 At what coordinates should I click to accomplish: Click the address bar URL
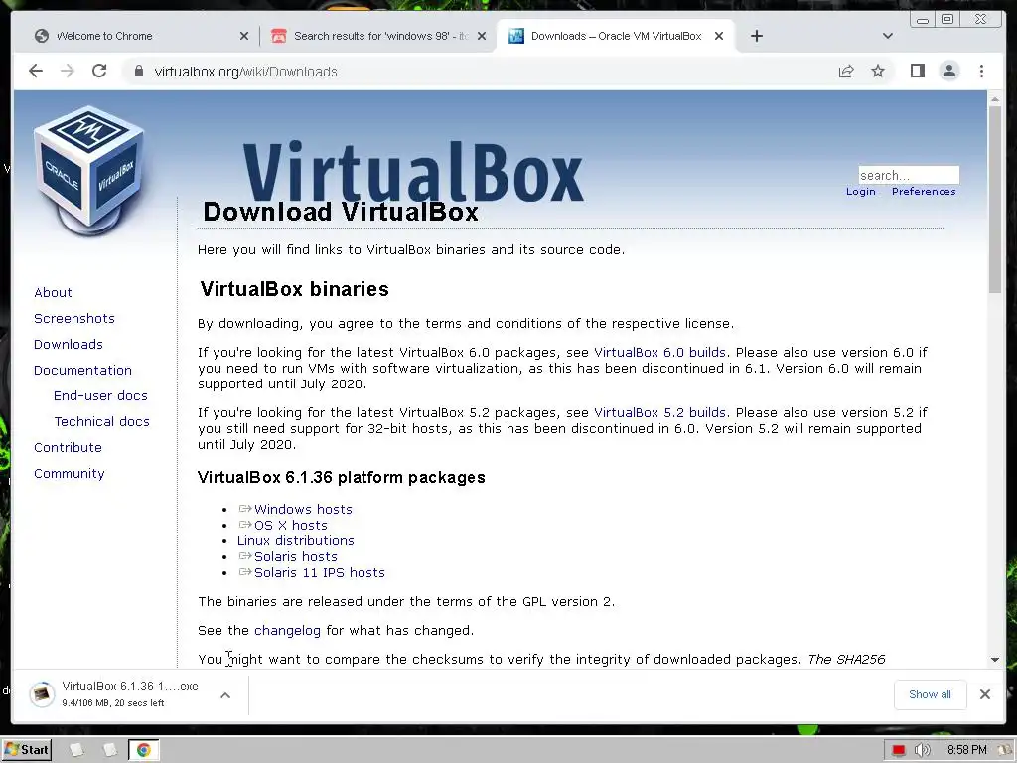(246, 72)
